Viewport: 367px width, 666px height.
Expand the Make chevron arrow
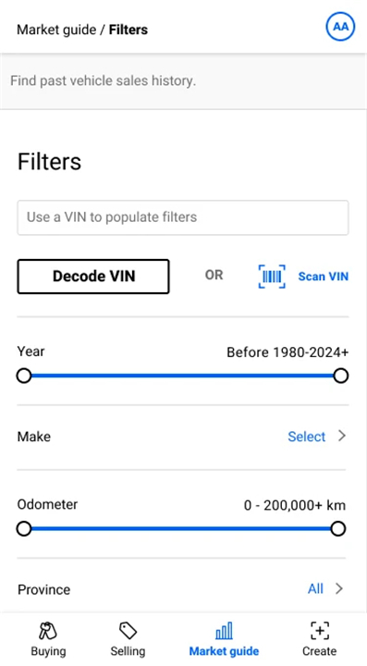click(x=342, y=436)
